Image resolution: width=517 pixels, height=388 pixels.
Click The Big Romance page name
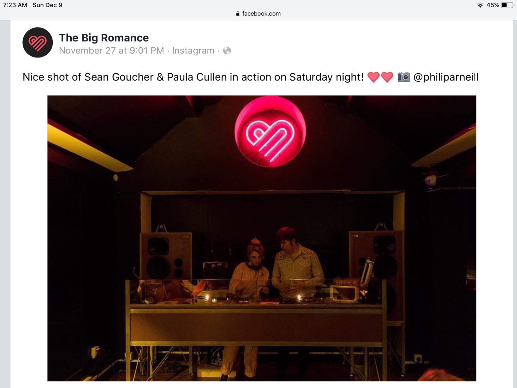coord(104,38)
